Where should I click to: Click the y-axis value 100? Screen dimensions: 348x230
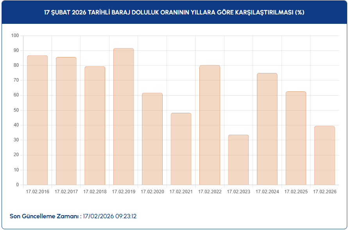tap(15, 36)
